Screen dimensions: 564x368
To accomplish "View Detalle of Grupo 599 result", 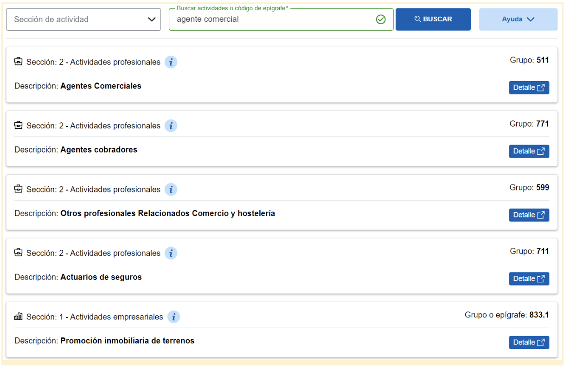I will point(529,215).
